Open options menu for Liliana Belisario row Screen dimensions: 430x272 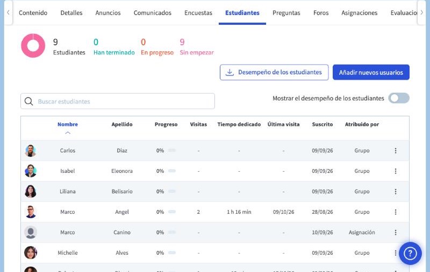tap(396, 192)
